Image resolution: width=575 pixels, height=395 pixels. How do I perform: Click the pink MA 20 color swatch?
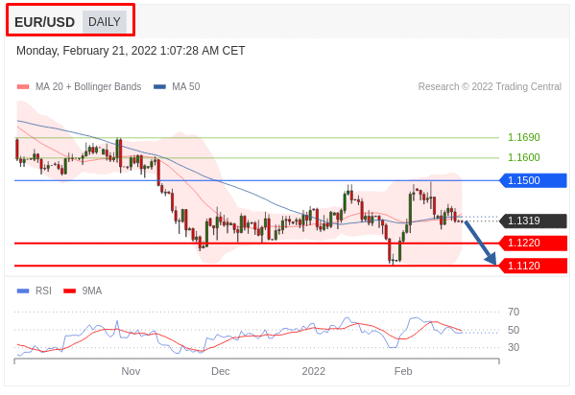(x=23, y=87)
